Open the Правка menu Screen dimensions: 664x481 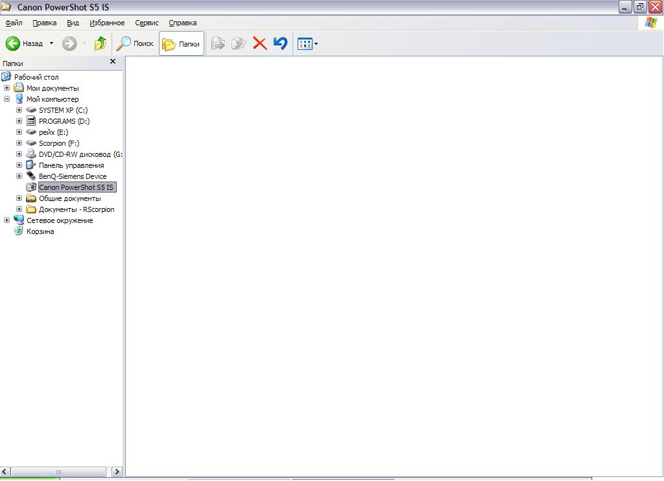45,23
